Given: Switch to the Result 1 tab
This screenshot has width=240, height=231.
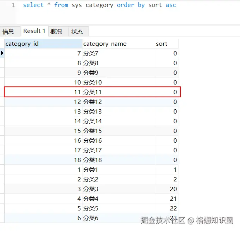Looking at the screenshot, I should pos(34,31).
